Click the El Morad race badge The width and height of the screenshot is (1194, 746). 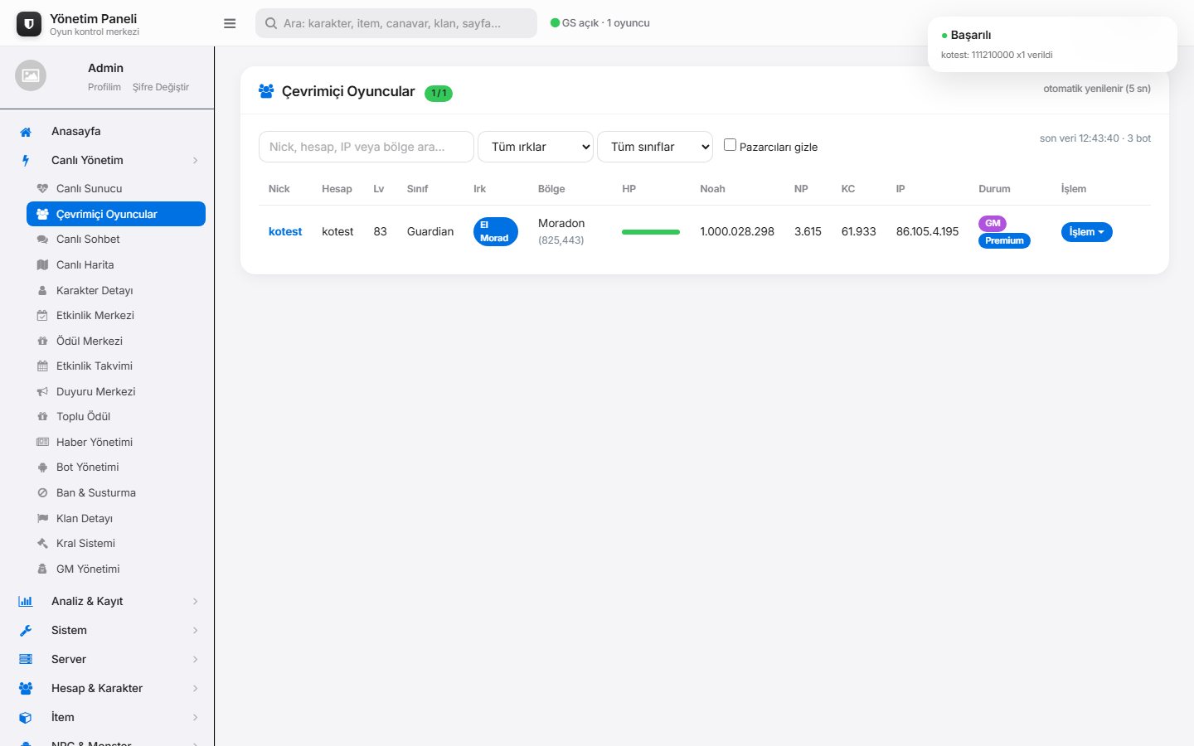(x=496, y=232)
